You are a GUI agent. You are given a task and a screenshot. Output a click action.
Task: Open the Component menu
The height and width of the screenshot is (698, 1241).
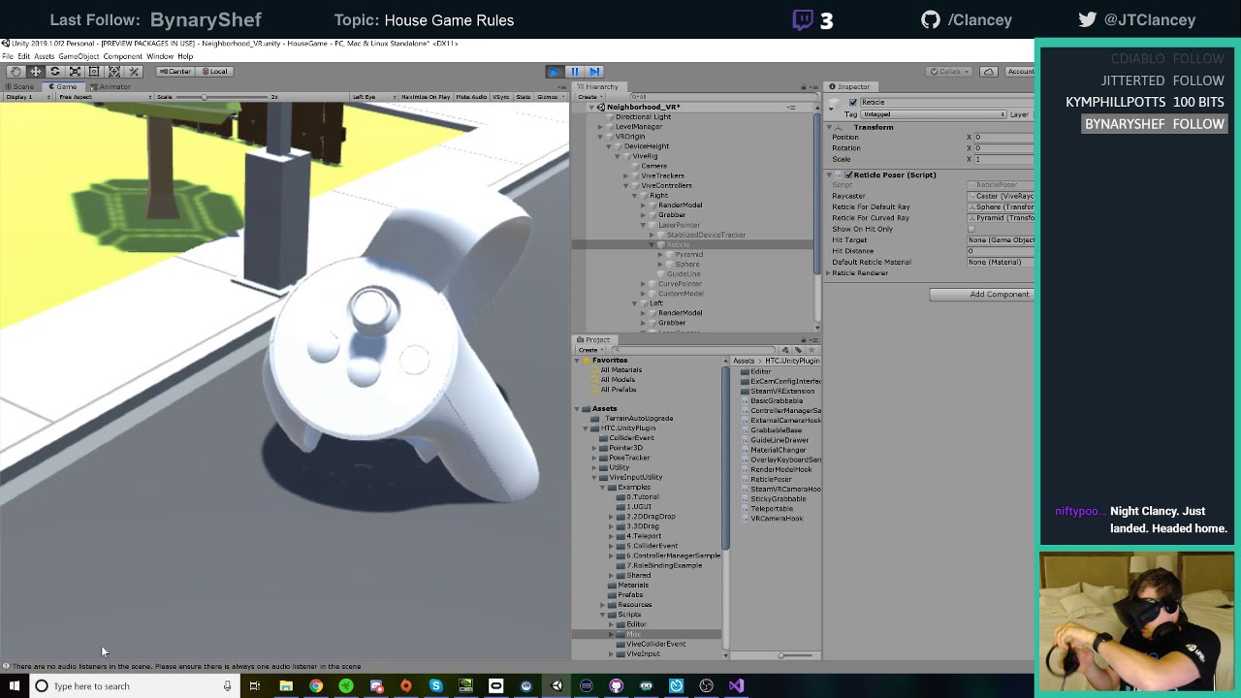point(122,56)
